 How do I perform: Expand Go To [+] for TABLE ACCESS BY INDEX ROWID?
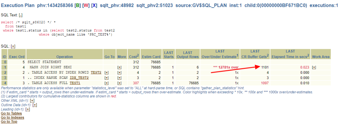(x=106, y=73)
